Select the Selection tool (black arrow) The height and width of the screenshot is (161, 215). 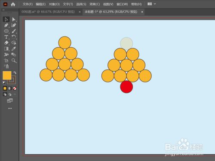[6, 19]
